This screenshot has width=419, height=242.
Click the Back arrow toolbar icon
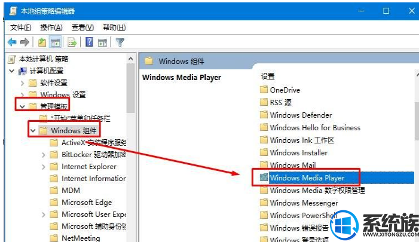(x=11, y=42)
